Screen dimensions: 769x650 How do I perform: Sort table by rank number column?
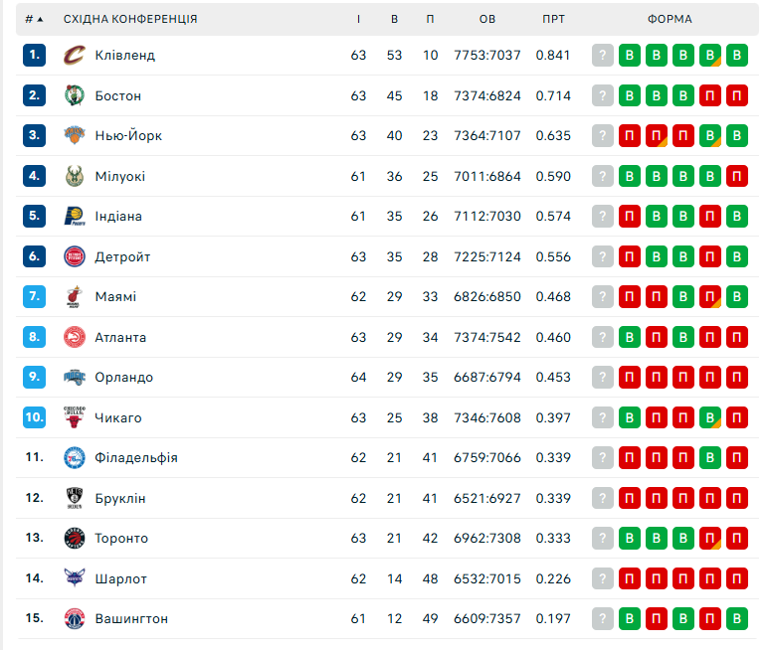pos(34,19)
